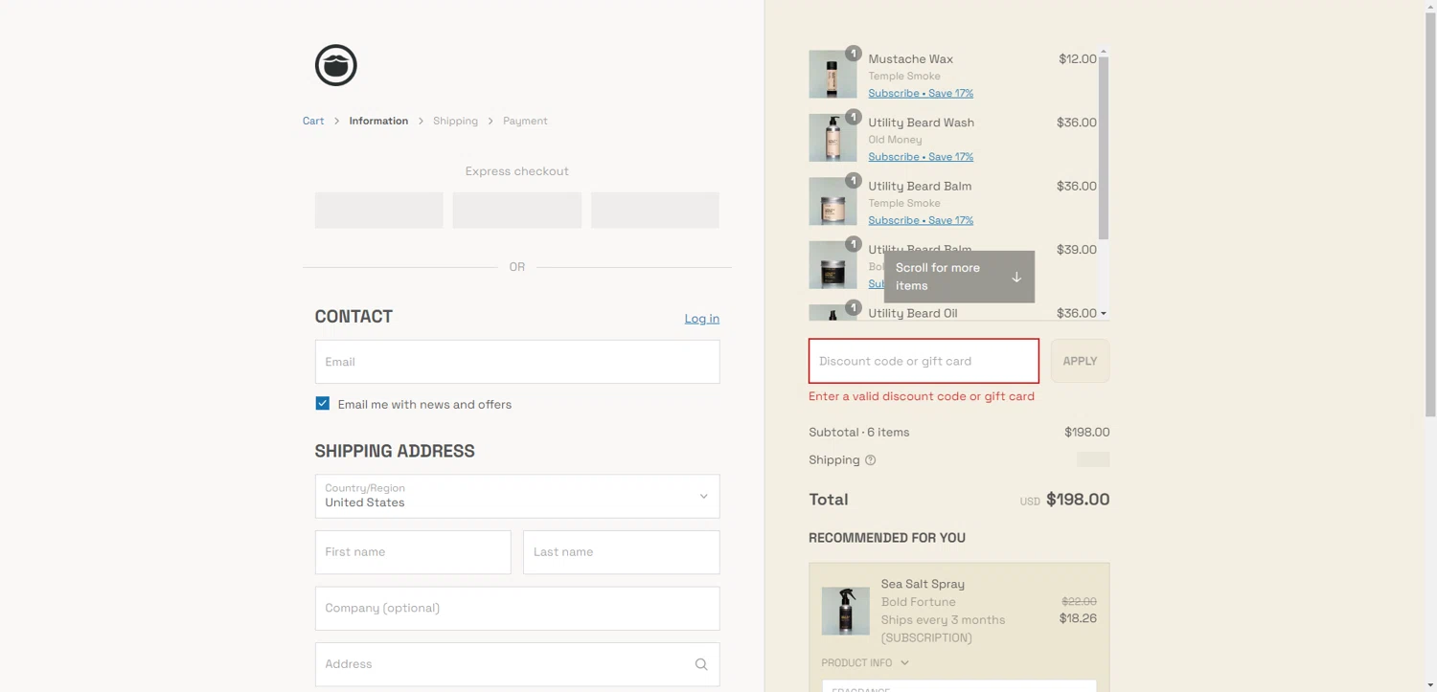This screenshot has height=692, width=1437.
Task: Click Subscribe link under Temple Smoke Beard Balm
Action: (921, 220)
